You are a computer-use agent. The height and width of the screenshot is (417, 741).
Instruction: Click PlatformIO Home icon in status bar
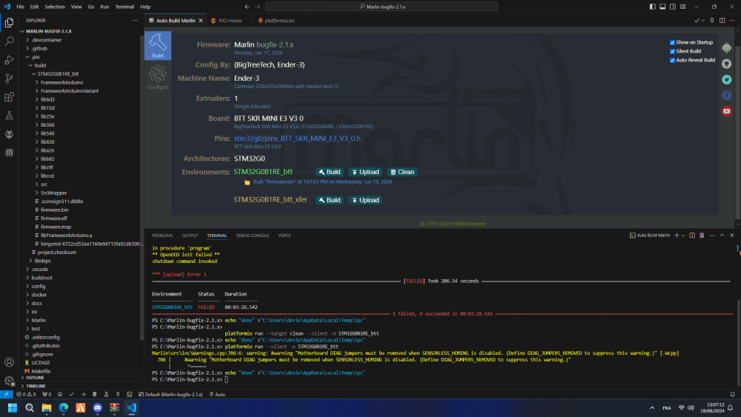point(60,394)
